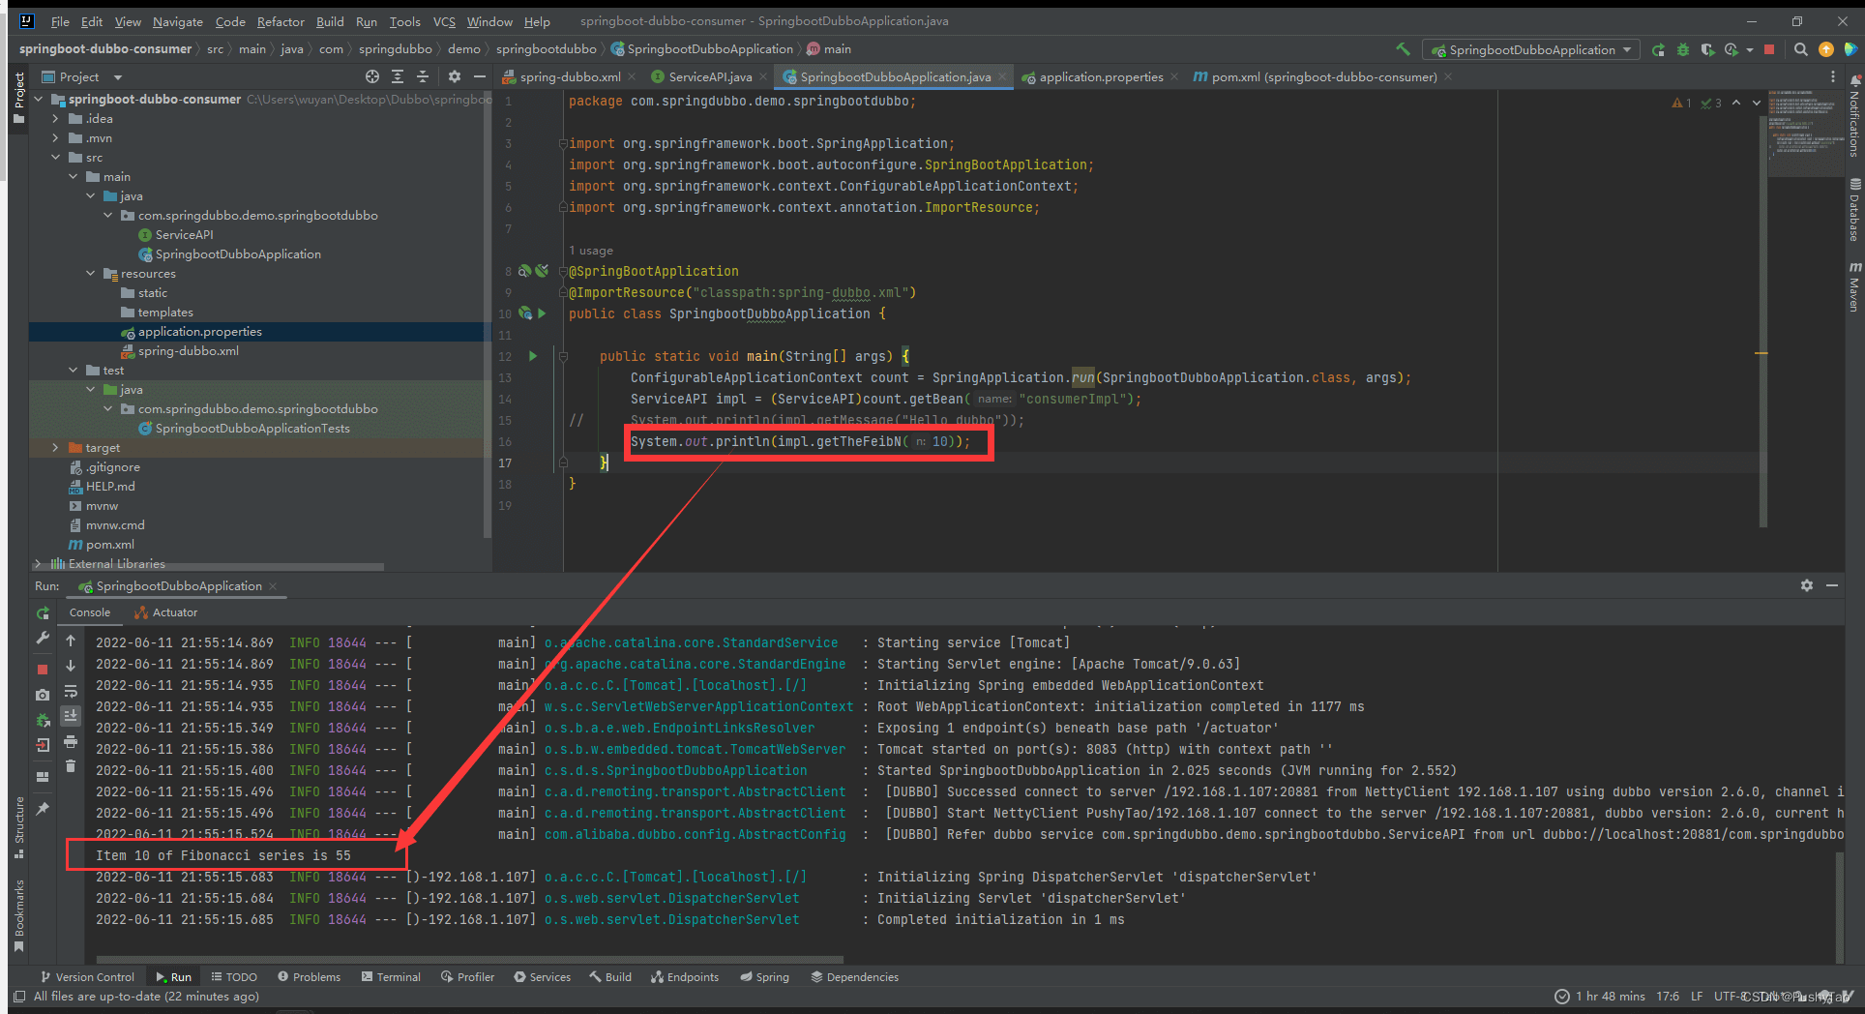Viewport: 1865px width, 1014px height.
Task: Click the Build project hammer icon
Action: pyautogui.click(x=1403, y=49)
